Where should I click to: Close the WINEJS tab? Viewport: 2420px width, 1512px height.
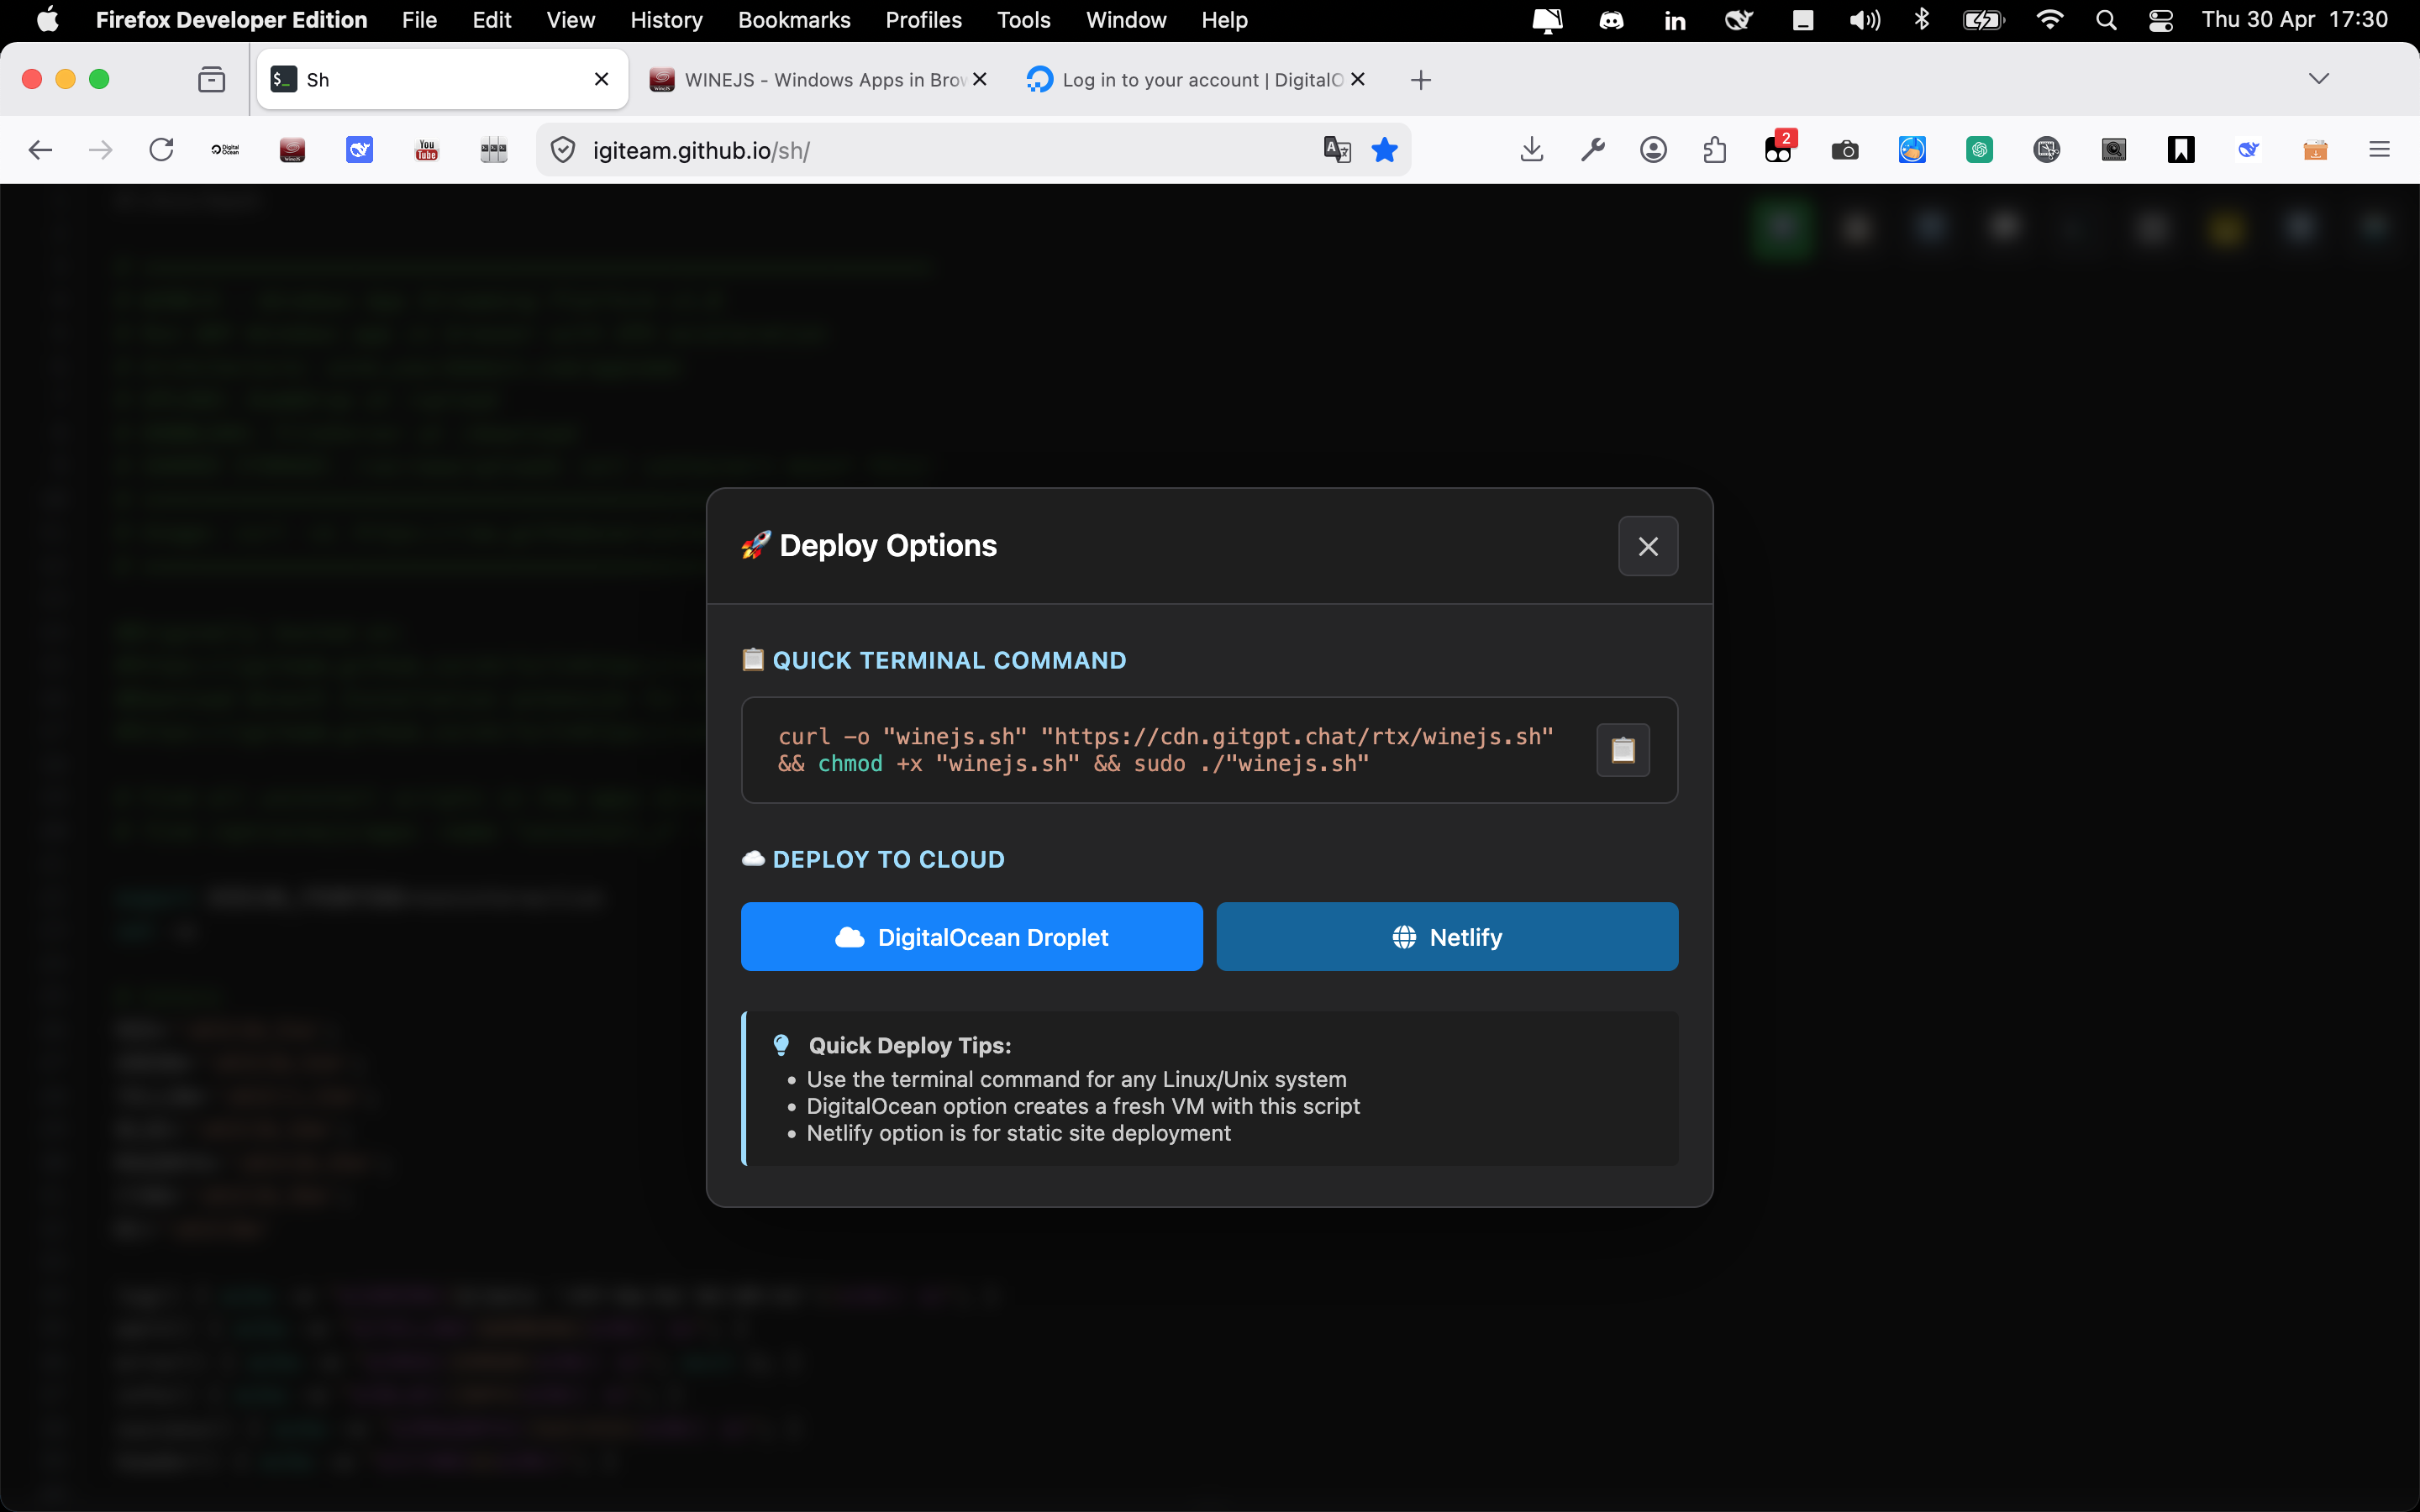(x=980, y=79)
